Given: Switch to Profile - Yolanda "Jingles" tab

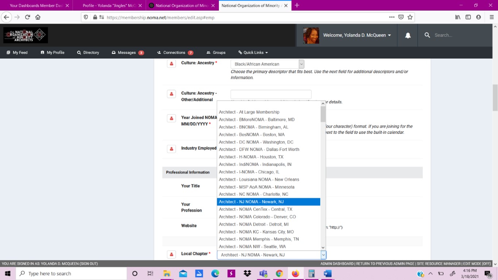Looking at the screenshot, I should (109, 5).
